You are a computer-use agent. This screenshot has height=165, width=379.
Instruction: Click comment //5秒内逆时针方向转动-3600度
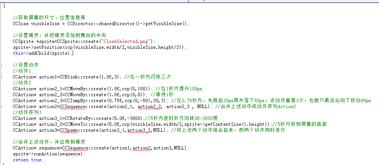181,118
